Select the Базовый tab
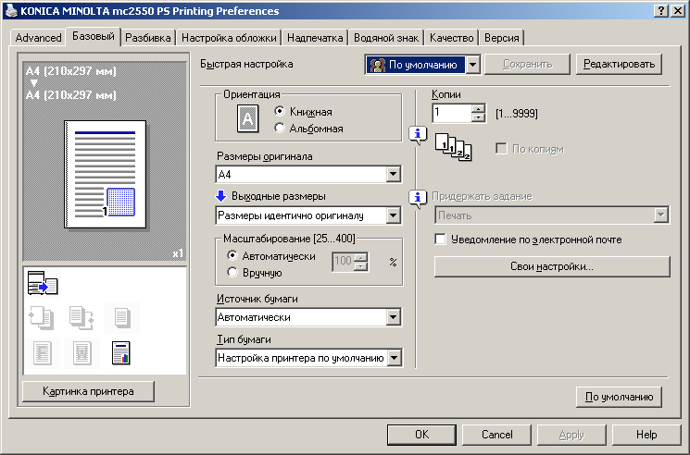 click(94, 36)
